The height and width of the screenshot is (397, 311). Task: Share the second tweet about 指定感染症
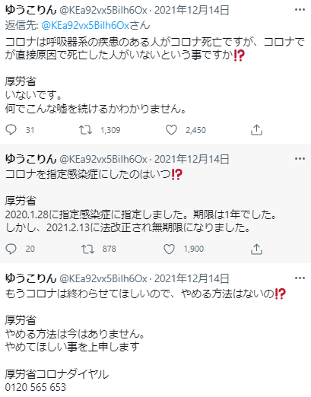[256, 249]
